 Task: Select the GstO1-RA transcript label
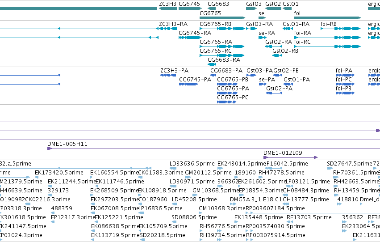pyautogui.click(x=296, y=24)
